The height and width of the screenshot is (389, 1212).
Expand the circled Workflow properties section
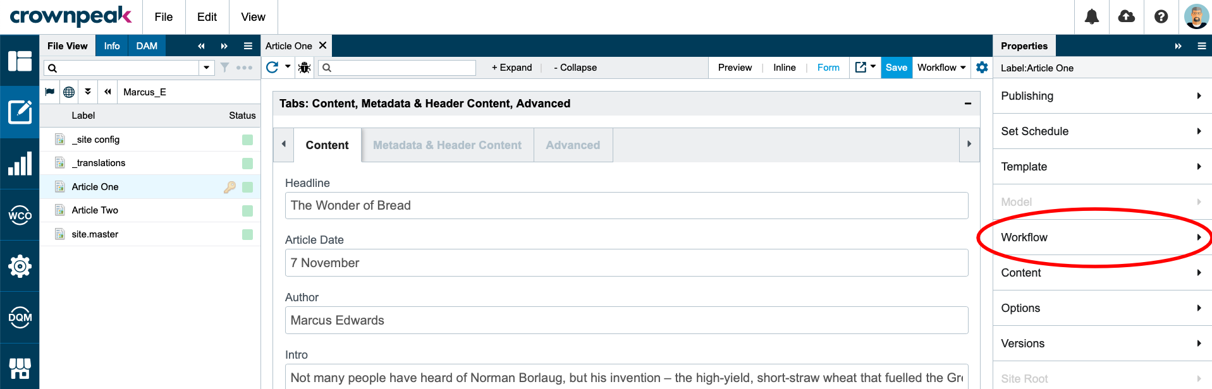(x=1102, y=237)
